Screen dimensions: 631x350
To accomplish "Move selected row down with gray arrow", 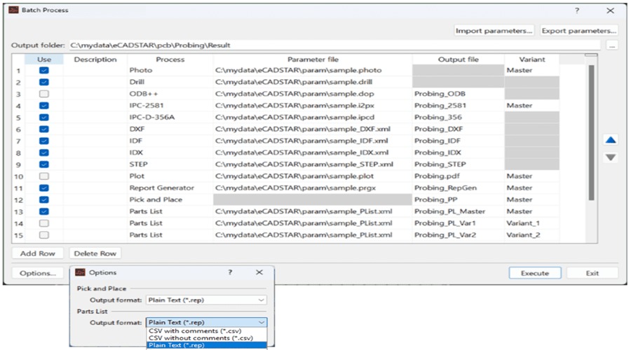I will click(x=611, y=157).
